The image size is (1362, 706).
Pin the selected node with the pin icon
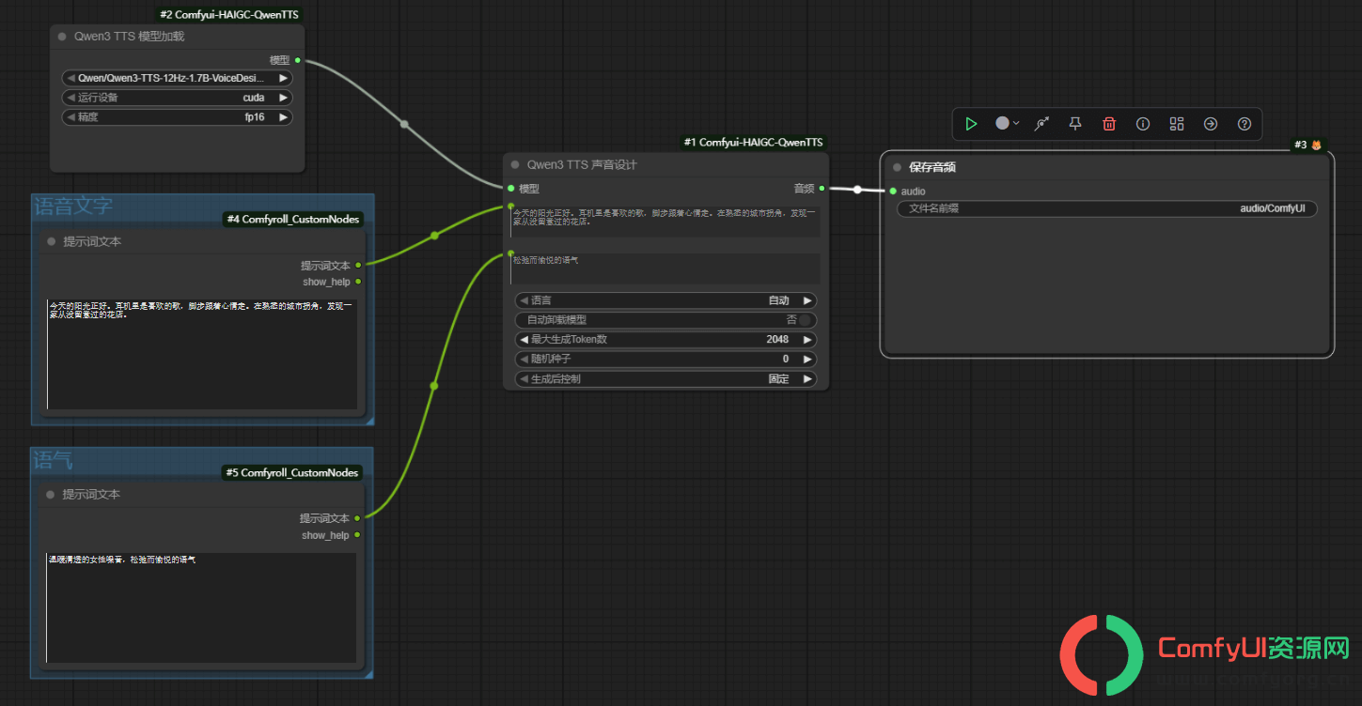point(1075,124)
